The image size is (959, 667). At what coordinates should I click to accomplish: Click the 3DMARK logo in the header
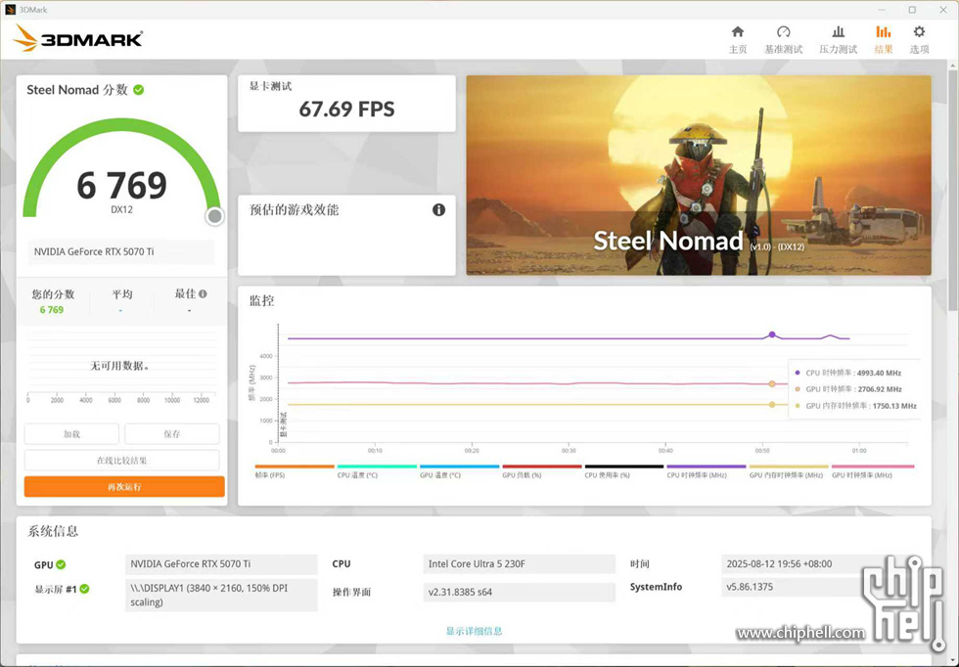coord(78,38)
